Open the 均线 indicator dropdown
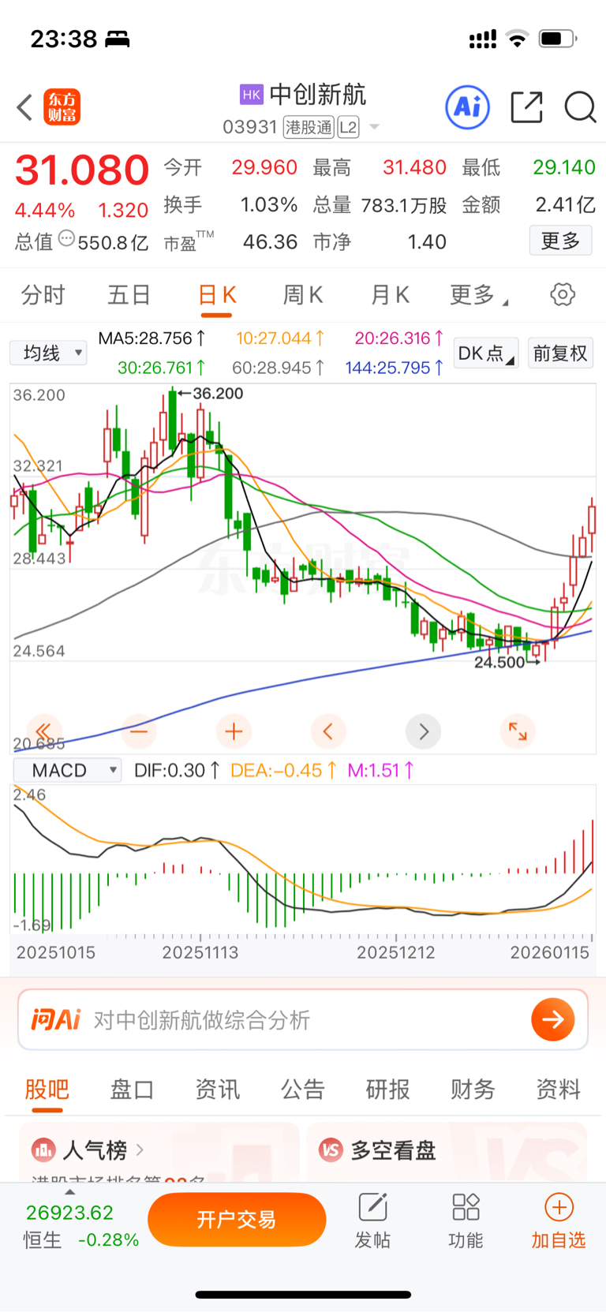 click(x=48, y=353)
